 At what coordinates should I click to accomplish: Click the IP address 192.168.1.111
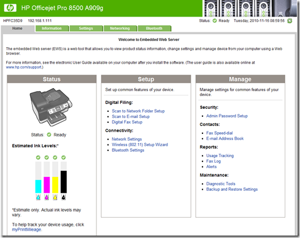coord(40,21)
